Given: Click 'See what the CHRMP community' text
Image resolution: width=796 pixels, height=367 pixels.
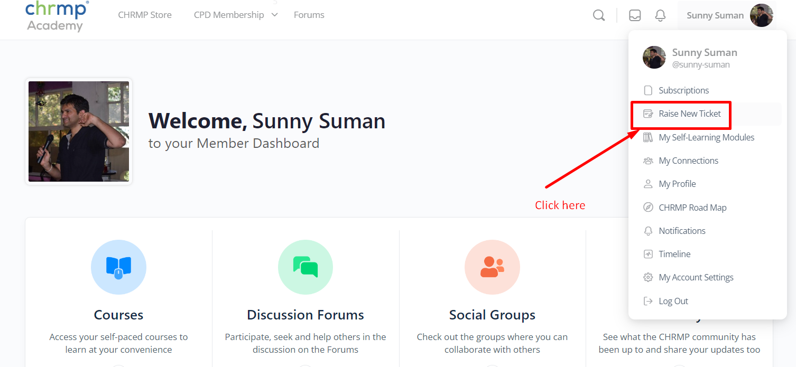Looking at the screenshot, I should pyautogui.click(x=679, y=343).
